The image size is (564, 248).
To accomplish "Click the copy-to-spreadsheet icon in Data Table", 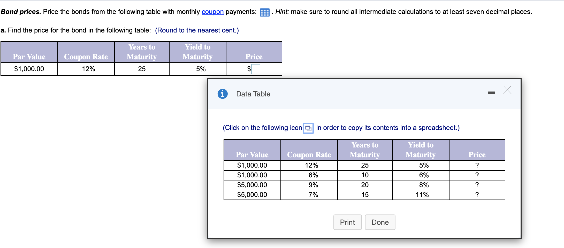I will click(x=308, y=128).
